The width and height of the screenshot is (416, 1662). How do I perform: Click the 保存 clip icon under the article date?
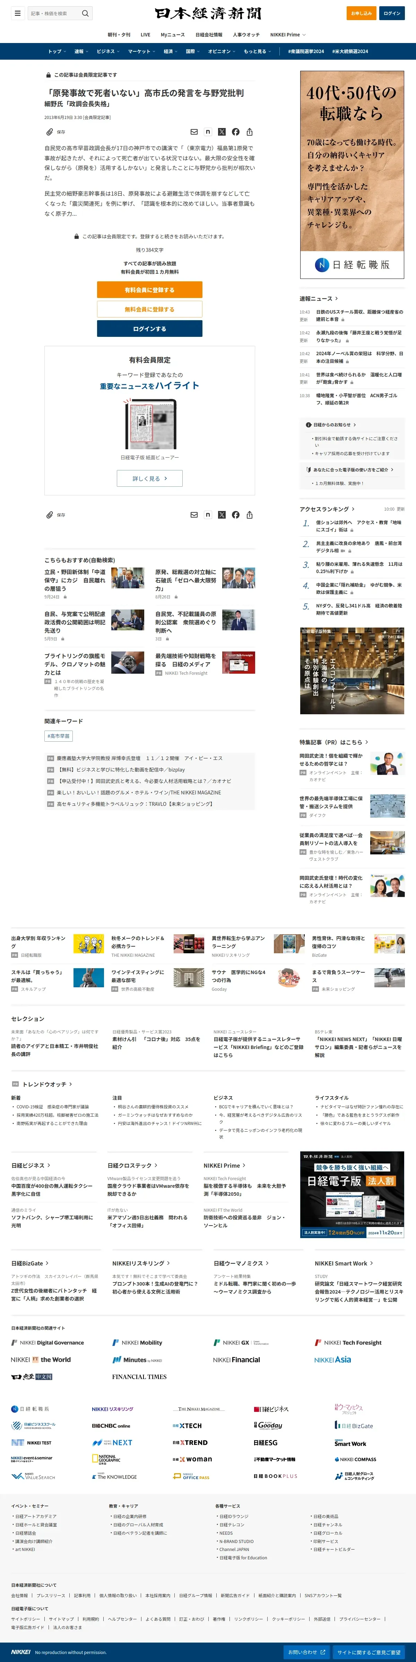coord(50,131)
